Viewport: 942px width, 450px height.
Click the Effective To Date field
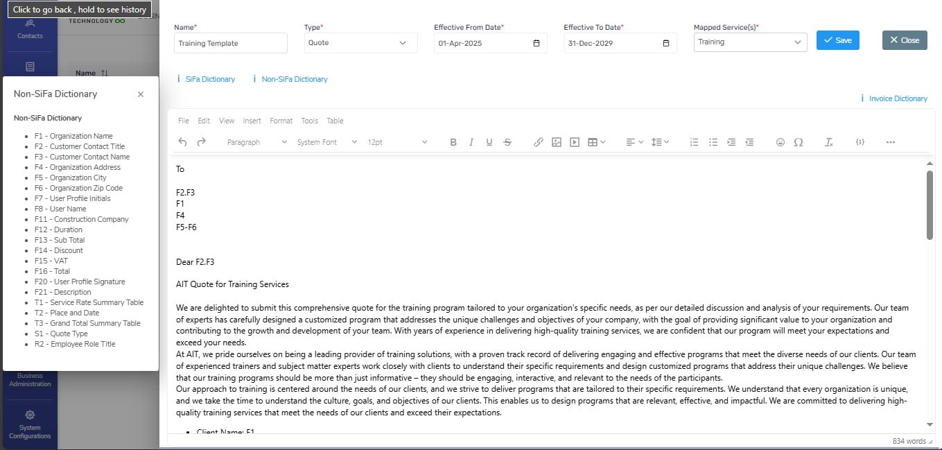[620, 43]
